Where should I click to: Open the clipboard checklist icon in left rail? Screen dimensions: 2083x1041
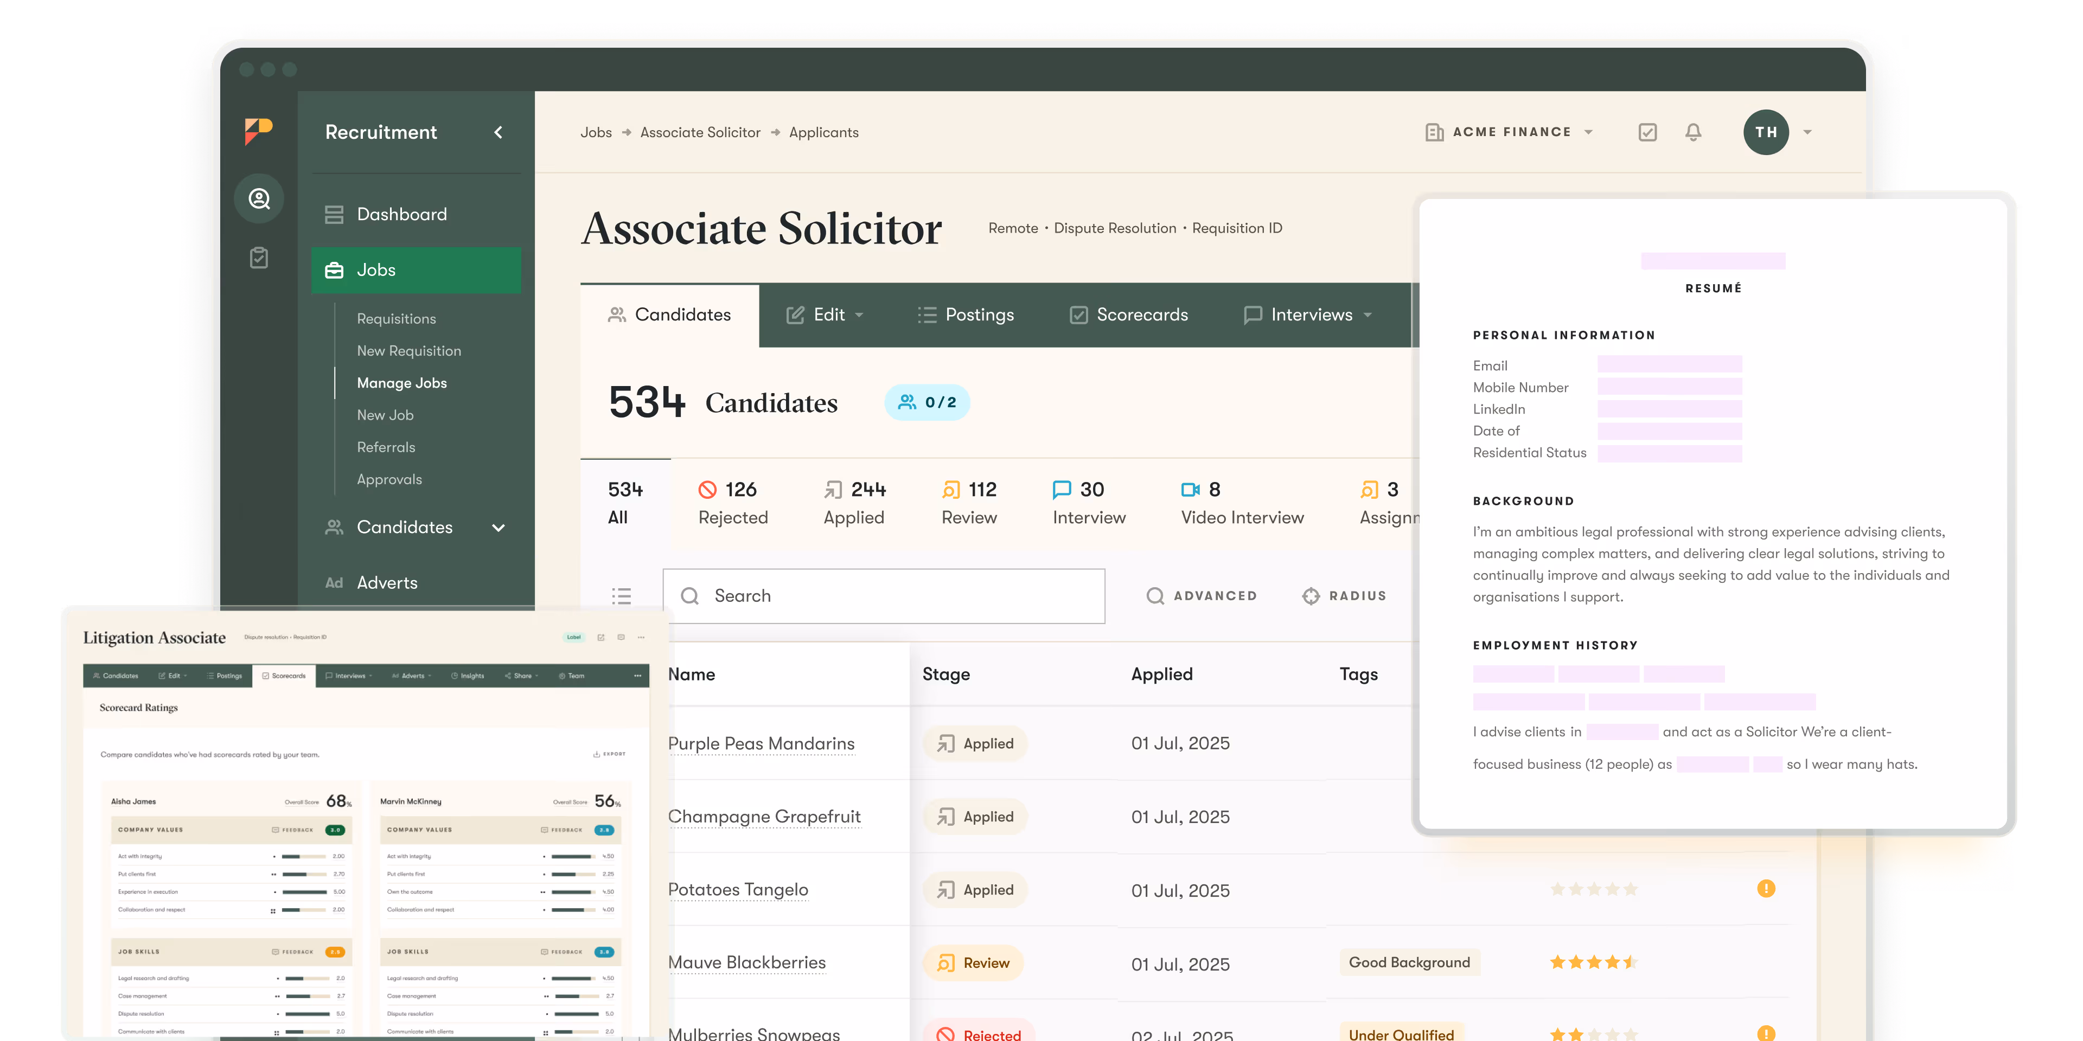(x=259, y=258)
